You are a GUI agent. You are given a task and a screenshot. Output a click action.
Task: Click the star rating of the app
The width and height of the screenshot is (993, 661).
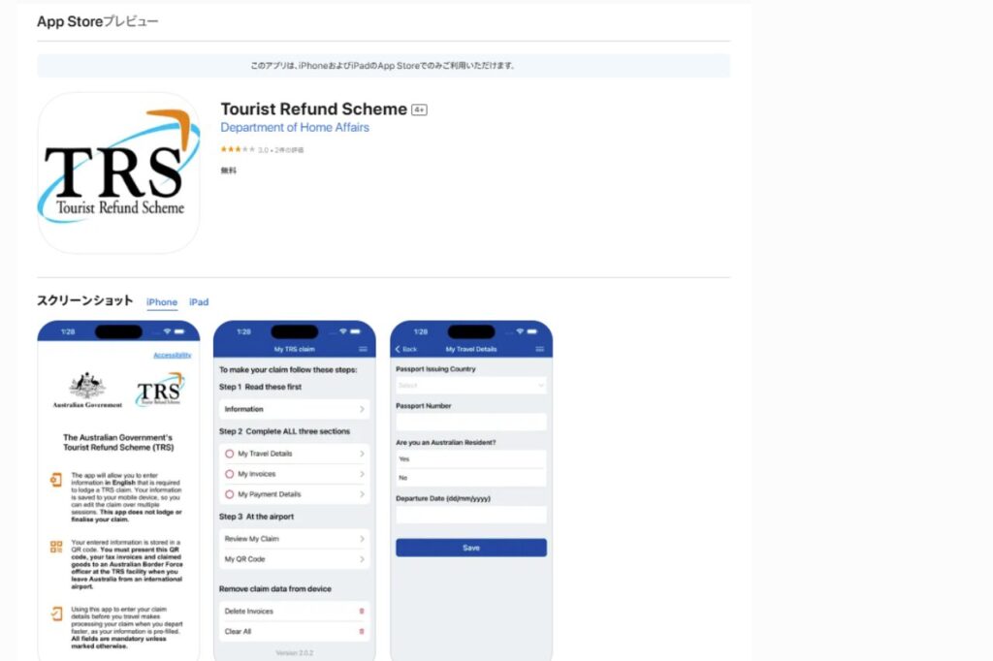(x=238, y=149)
